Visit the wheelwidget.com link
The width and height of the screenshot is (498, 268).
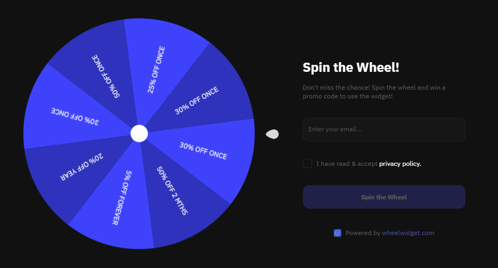click(x=408, y=233)
